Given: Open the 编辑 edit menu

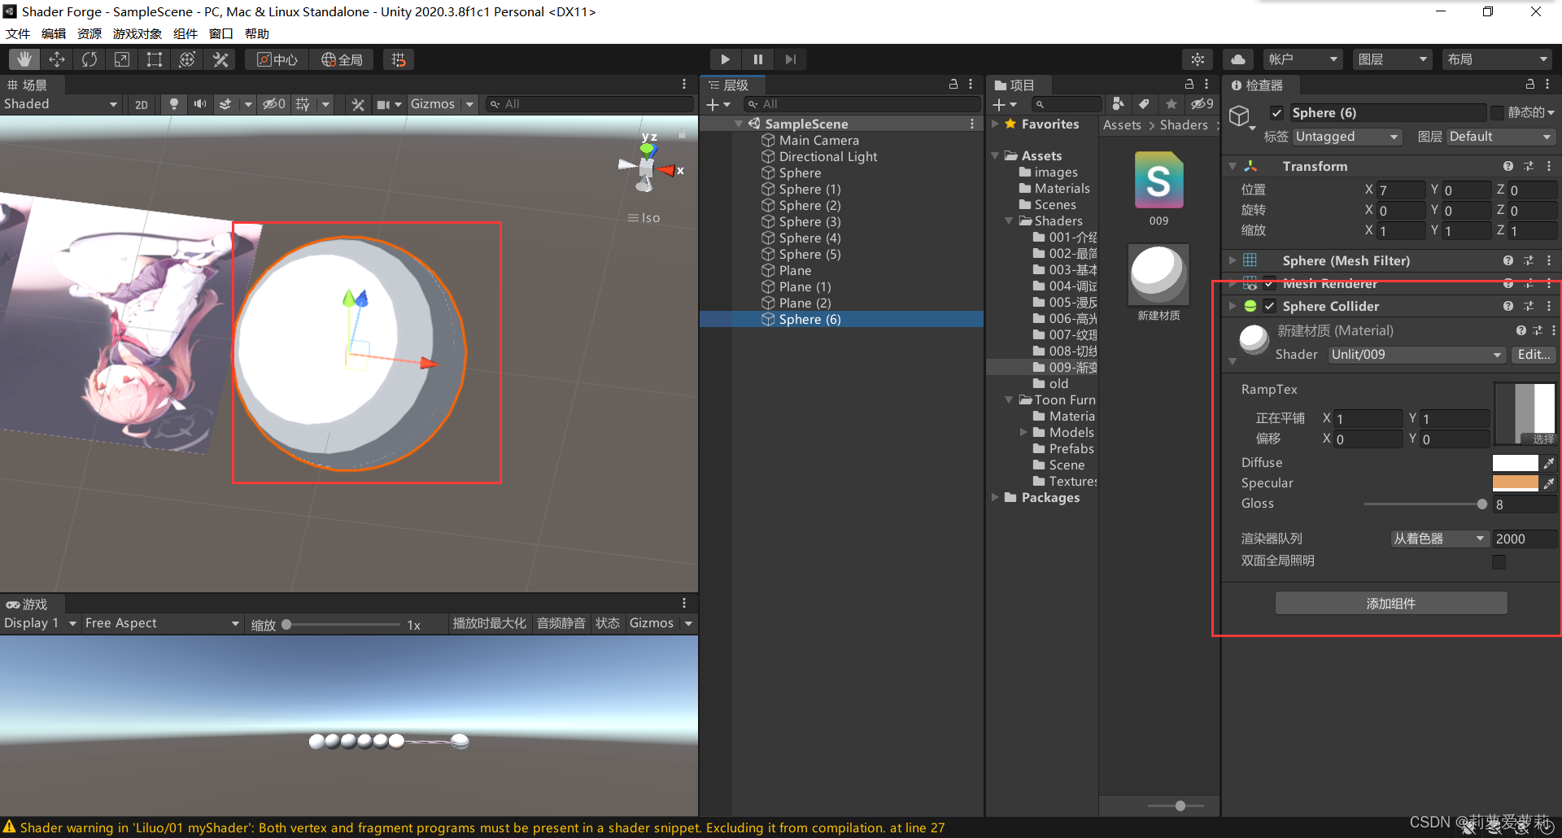Looking at the screenshot, I should (x=54, y=33).
